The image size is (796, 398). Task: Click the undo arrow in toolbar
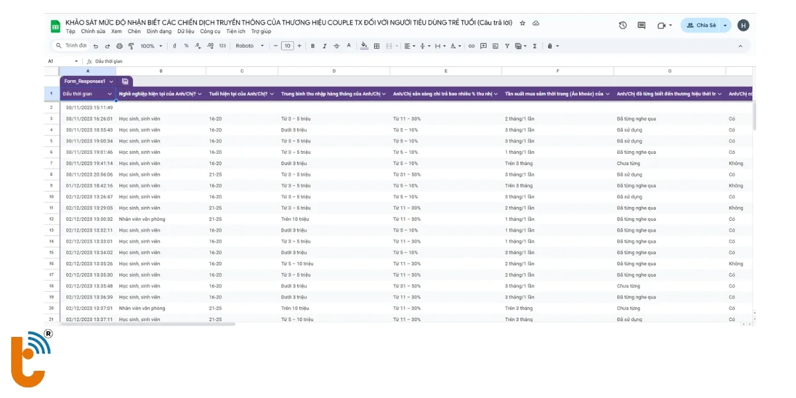96,46
